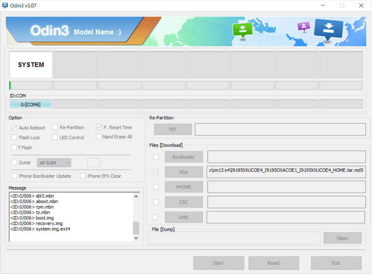Close the Odin3 window
Screen dimensions: 372x274
click(x=361, y=5)
